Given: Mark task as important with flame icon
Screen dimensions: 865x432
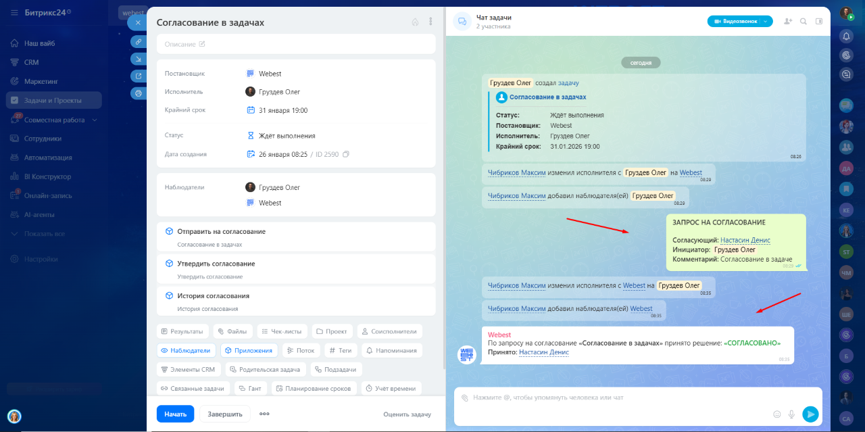Looking at the screenshot, I should tap(415, 22).
